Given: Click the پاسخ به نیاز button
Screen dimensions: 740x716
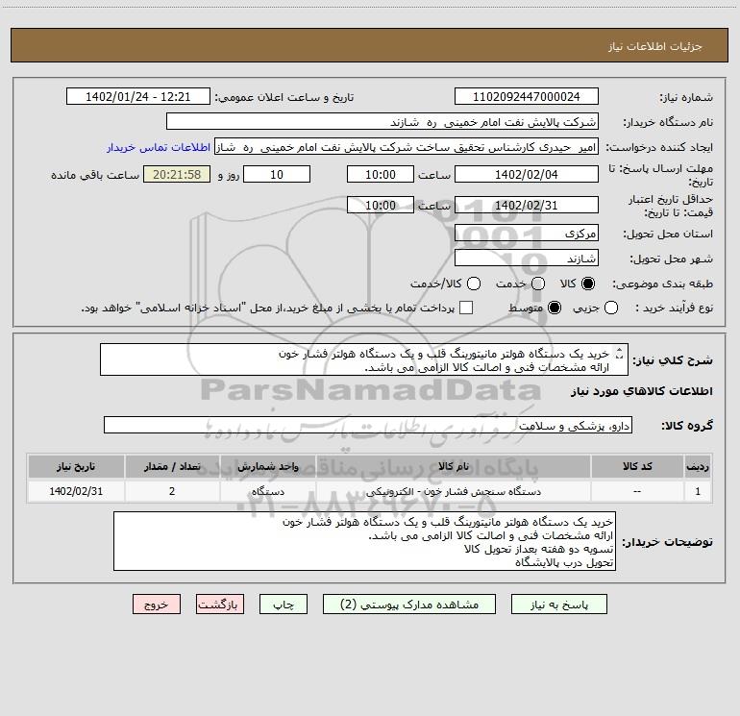Looking at the screenshot, I should [558, 605].
